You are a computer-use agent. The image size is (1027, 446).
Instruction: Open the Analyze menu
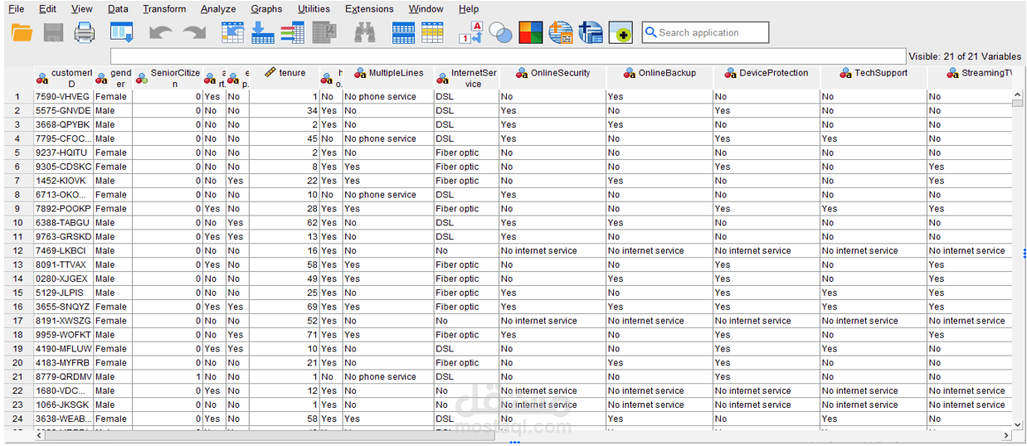(218, 9)
